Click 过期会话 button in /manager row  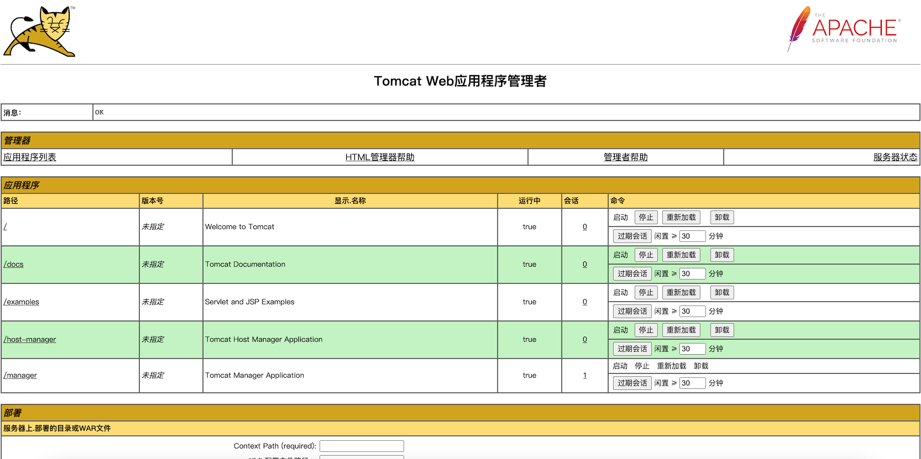pyautogui.click(x=632, y=383)
